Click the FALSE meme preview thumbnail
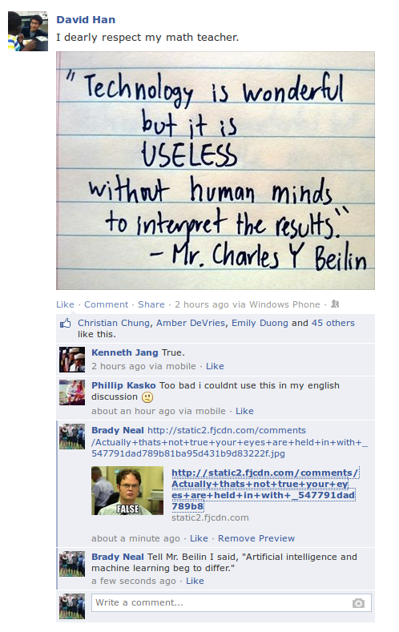This screenshot has height=632, width=399. coord(127,490)
